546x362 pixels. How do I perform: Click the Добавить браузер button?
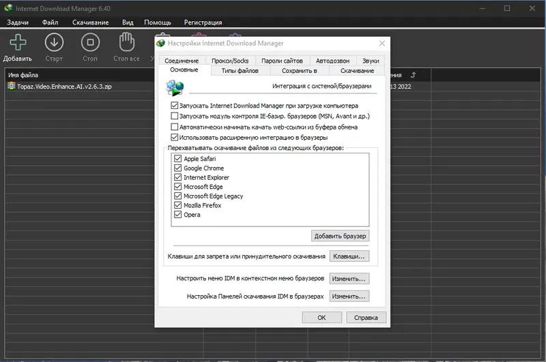(340, 236)
